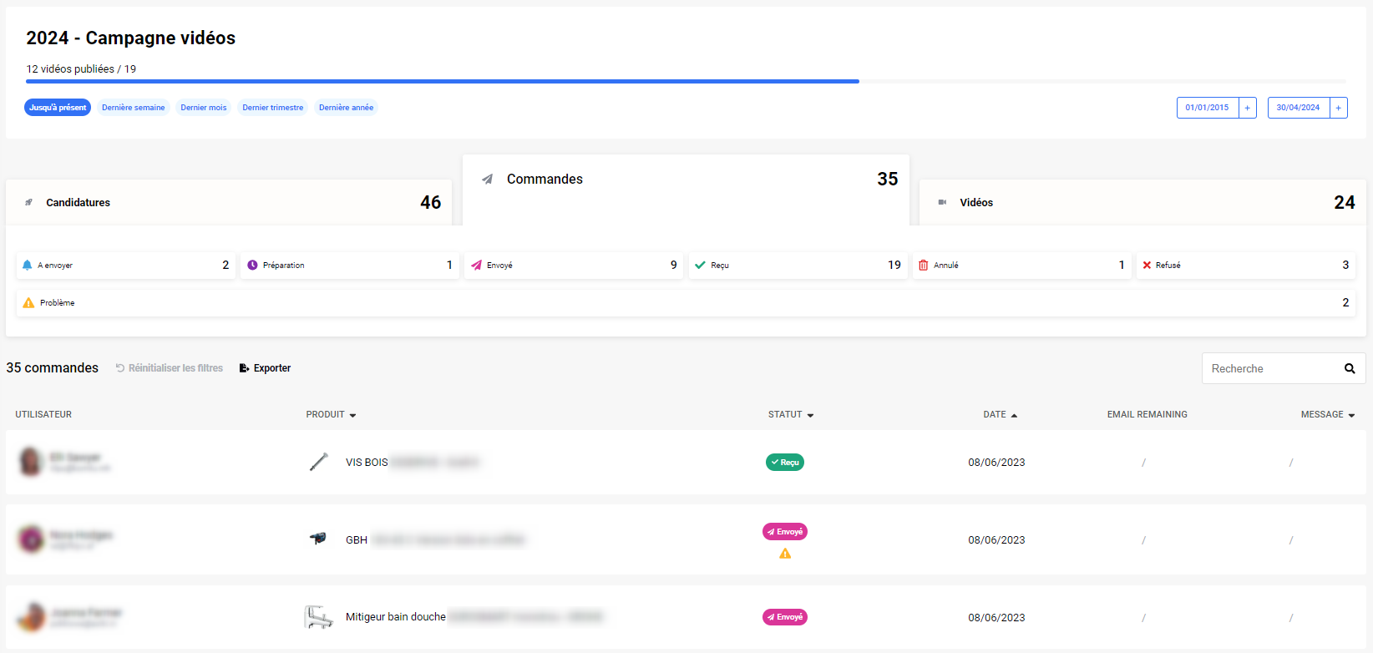This screenshot has height=653, width=1373.
Task: Select the Dernière semaine period filter
Action: 134,108
